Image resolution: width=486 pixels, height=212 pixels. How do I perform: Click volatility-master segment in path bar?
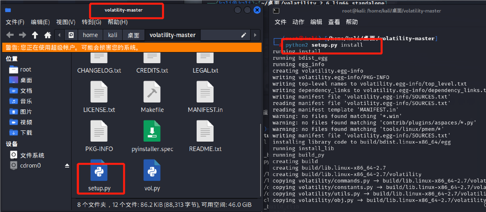click(172, 35)
